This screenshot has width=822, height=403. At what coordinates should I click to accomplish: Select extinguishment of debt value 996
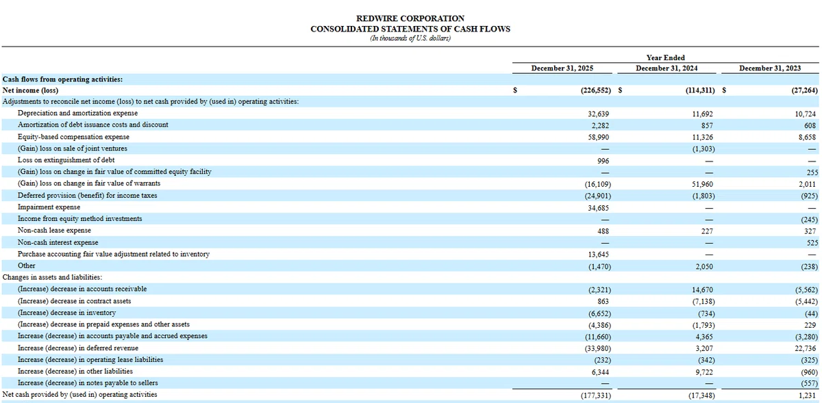coord(603,160)
